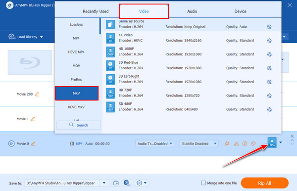Open the Subtitle Disabled dropdown
This screenshot has width=297, height=191.
pos(199,143)
